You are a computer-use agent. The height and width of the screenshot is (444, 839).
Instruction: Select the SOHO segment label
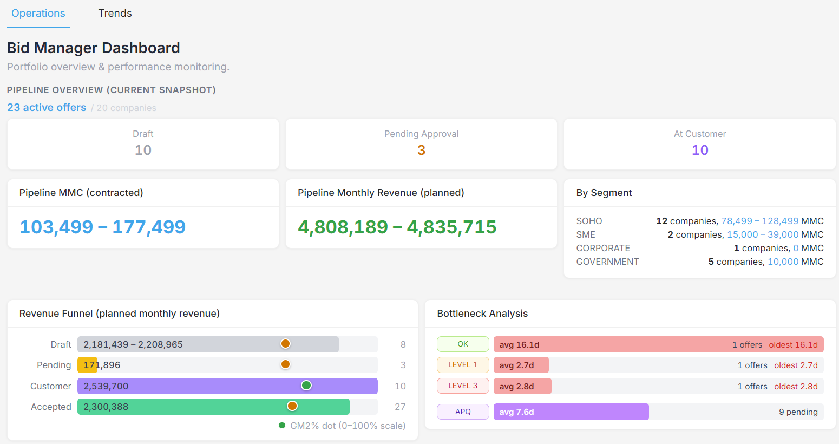pyautogui.click(x=589, y=221)
